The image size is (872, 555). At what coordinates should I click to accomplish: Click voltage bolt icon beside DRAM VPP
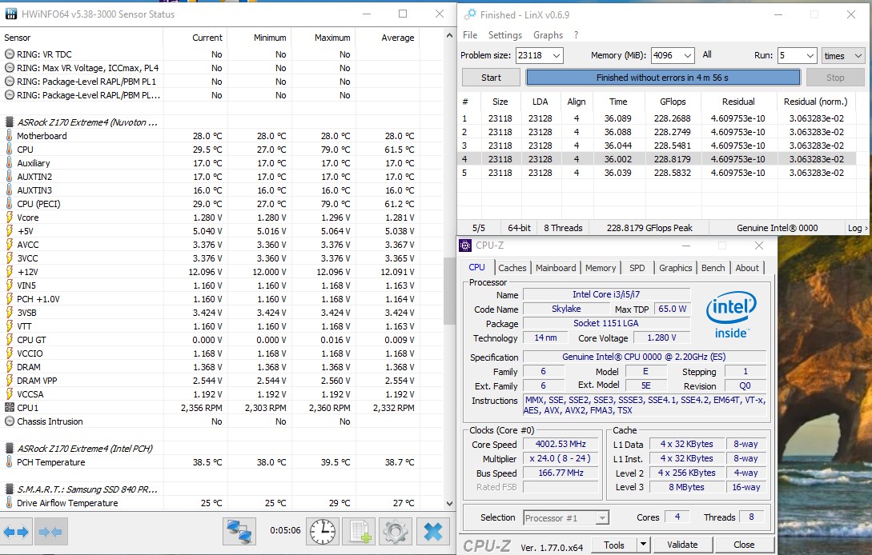[9, 381]
